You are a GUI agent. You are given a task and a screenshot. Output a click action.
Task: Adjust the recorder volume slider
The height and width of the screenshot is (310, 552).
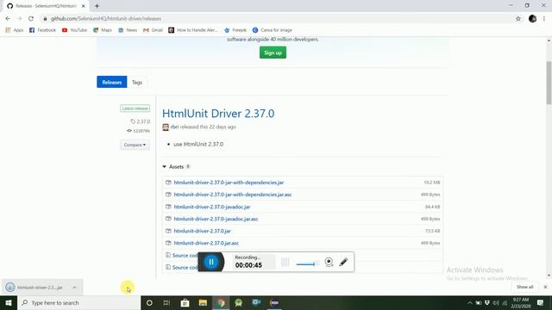(307, 264)
